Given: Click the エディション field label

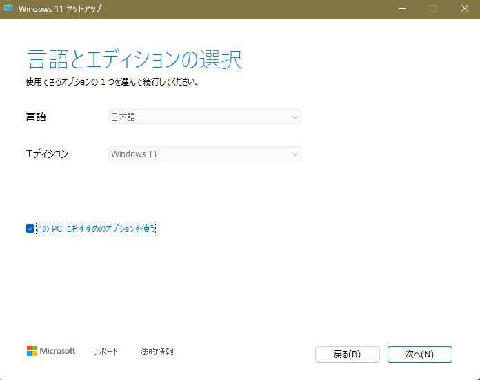Looking at the screenshot, I should [47, 154].
